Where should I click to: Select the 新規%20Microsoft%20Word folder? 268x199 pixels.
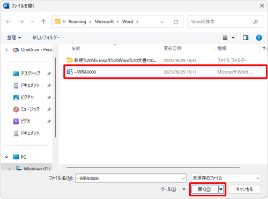coord(115,61)
